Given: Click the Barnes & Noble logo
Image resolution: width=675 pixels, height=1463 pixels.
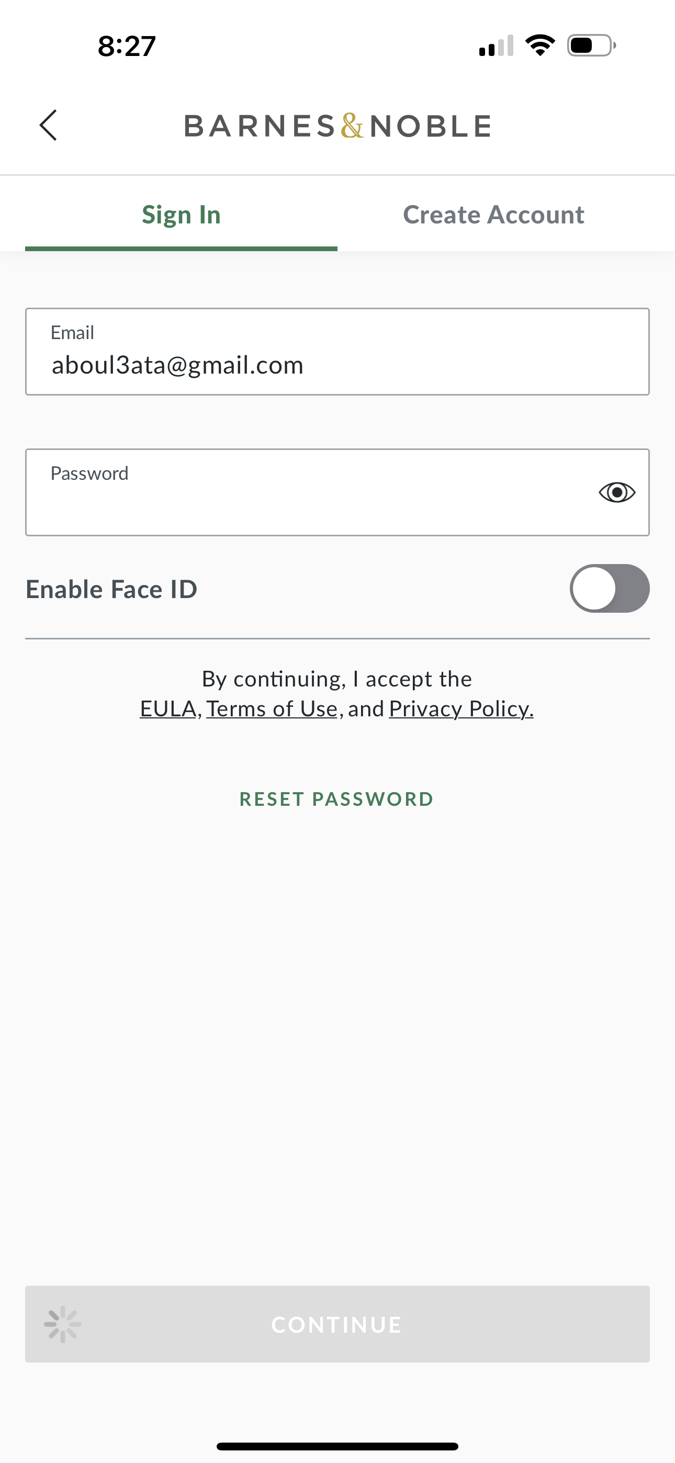Looking at the screenshot, I should 337,126.
